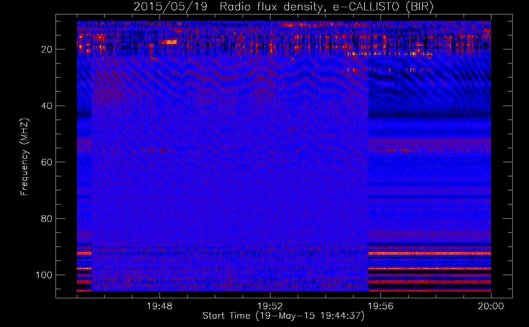Click the 20 frequency tick label

[x=47, y=49]
